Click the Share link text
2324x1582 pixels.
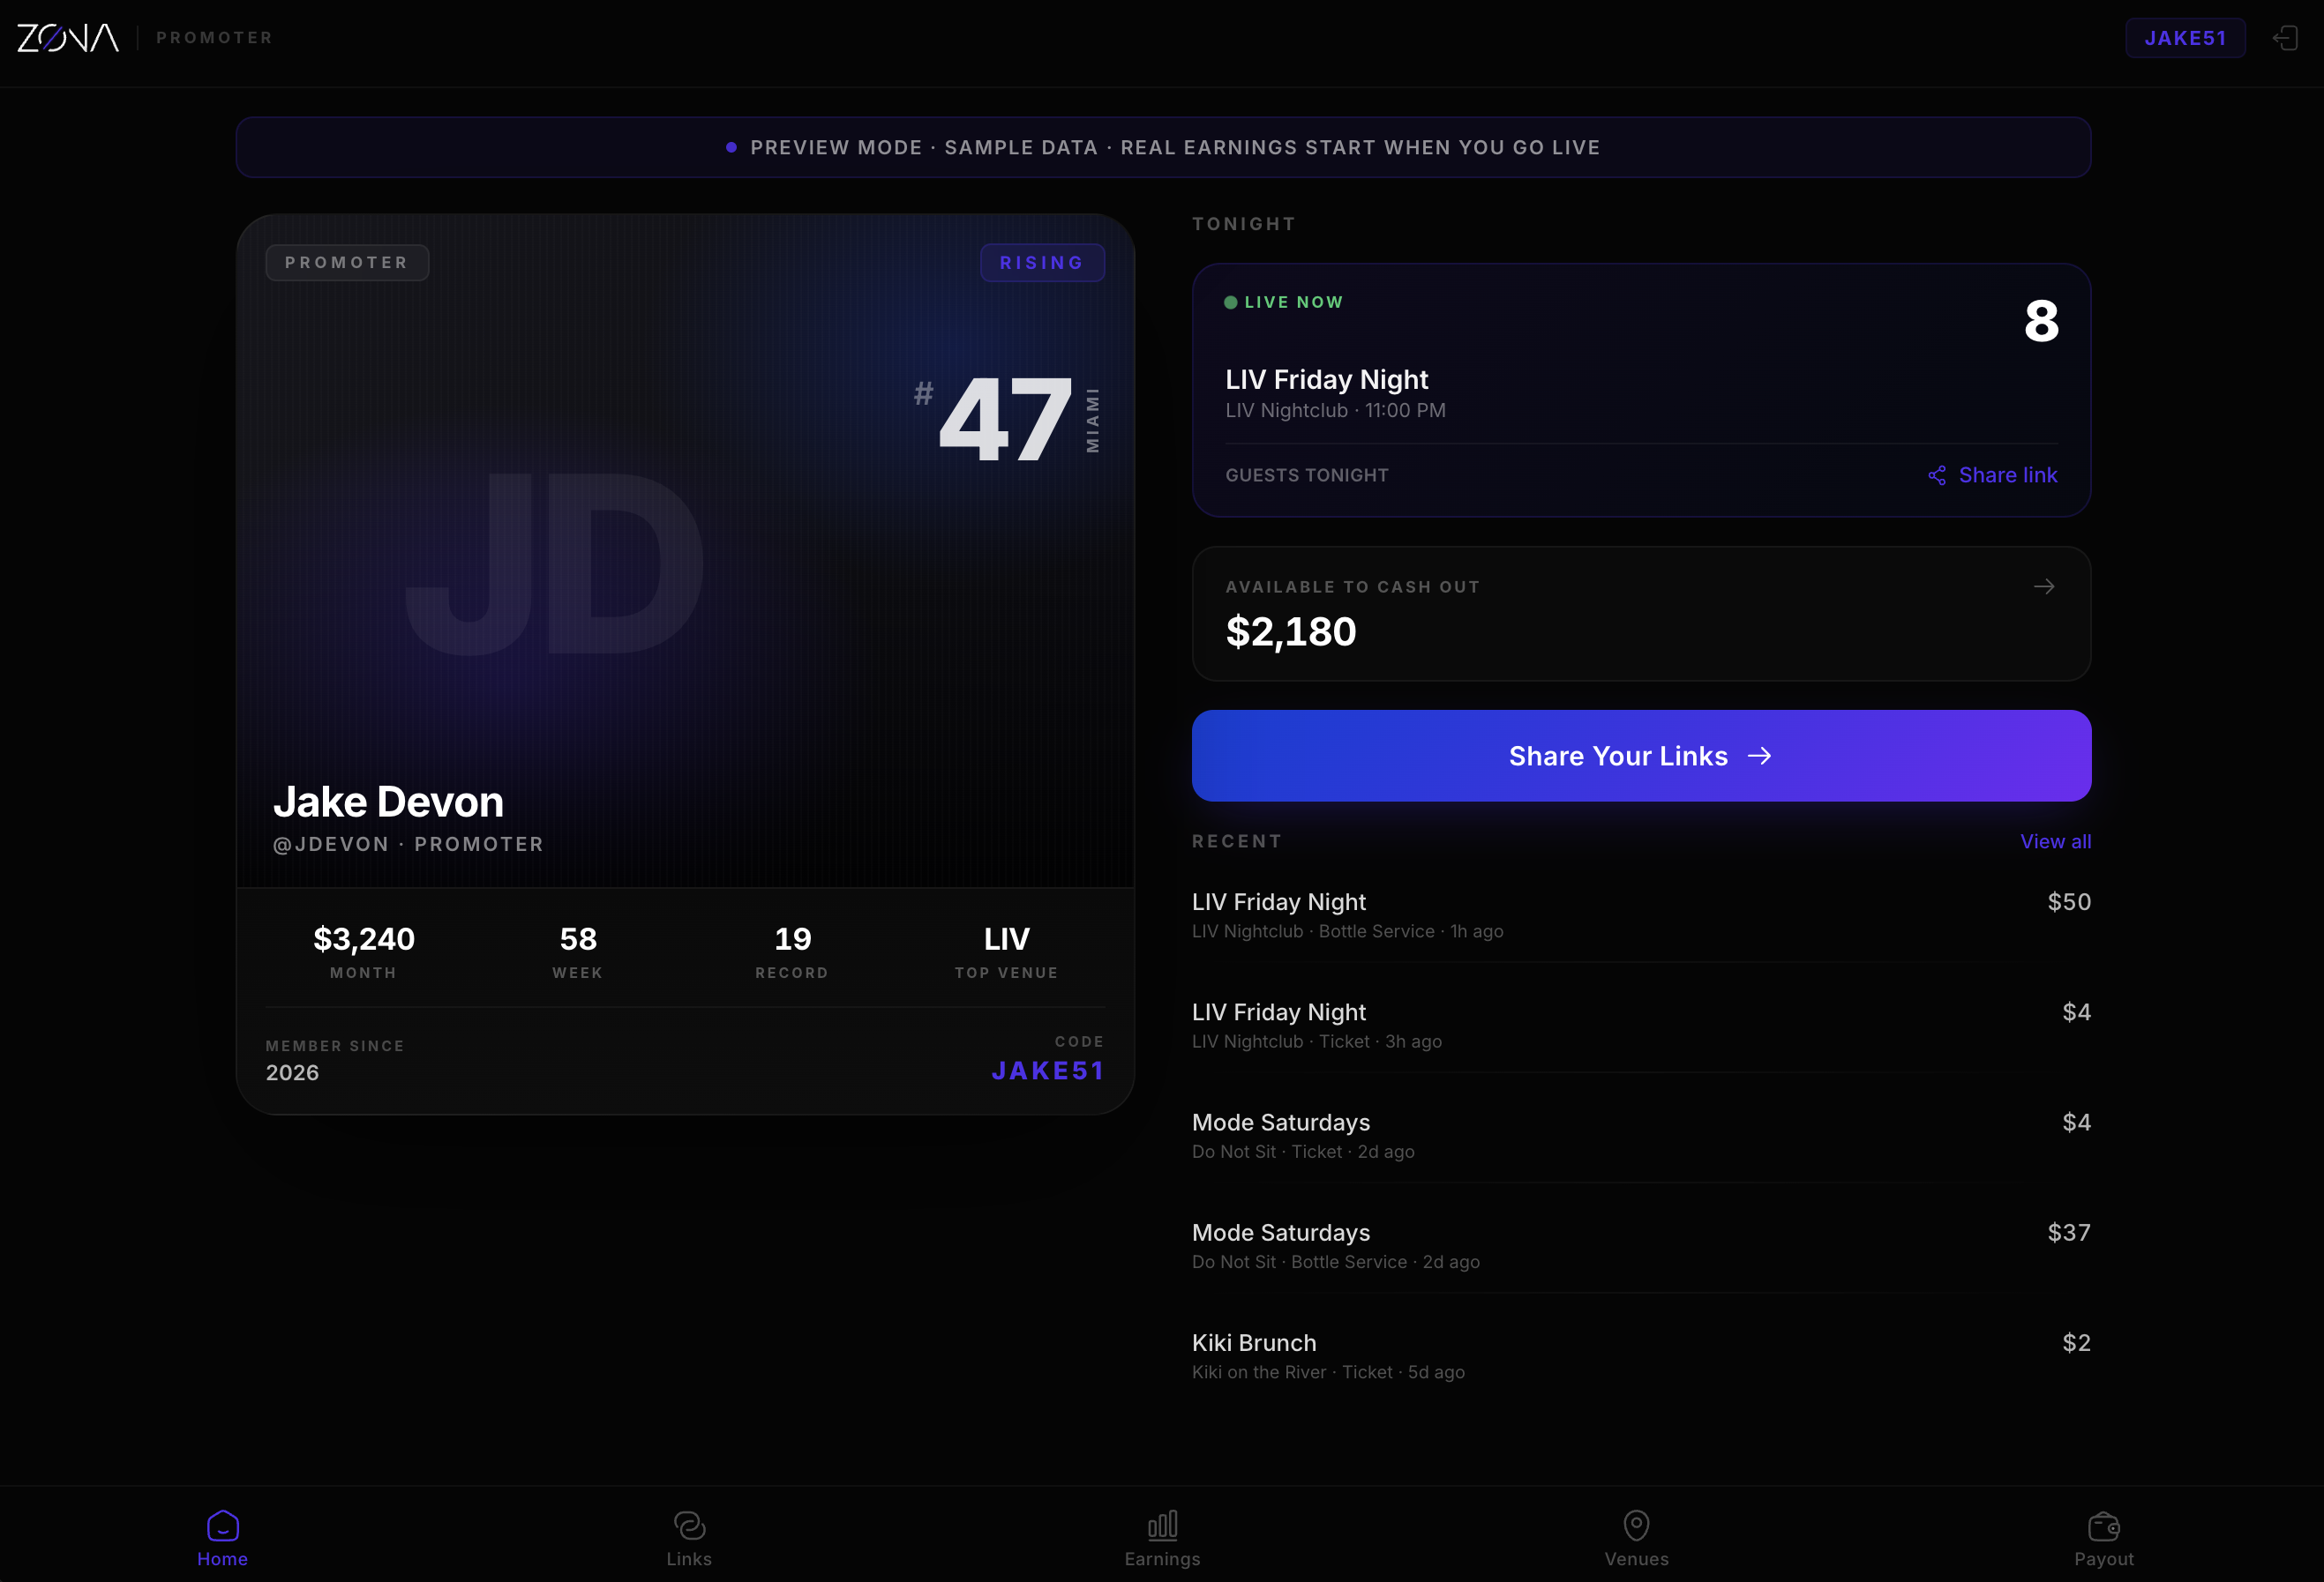pos(2007,475)
